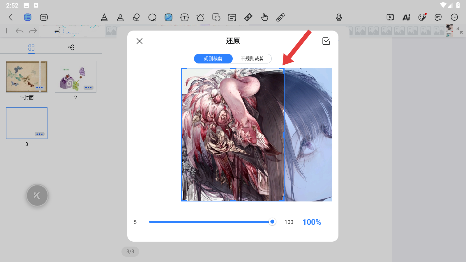Select the eraser tool
This screenshot has width=466, height=262.
coord(136,17)
